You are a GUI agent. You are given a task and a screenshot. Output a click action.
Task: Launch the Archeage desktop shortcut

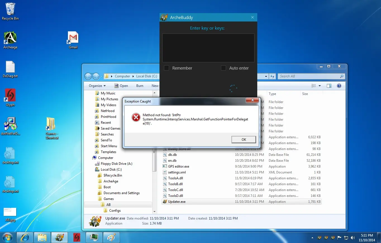10,40
